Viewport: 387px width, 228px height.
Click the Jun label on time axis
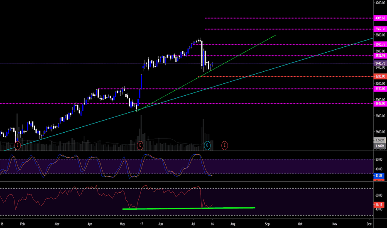tap(160, 224)
